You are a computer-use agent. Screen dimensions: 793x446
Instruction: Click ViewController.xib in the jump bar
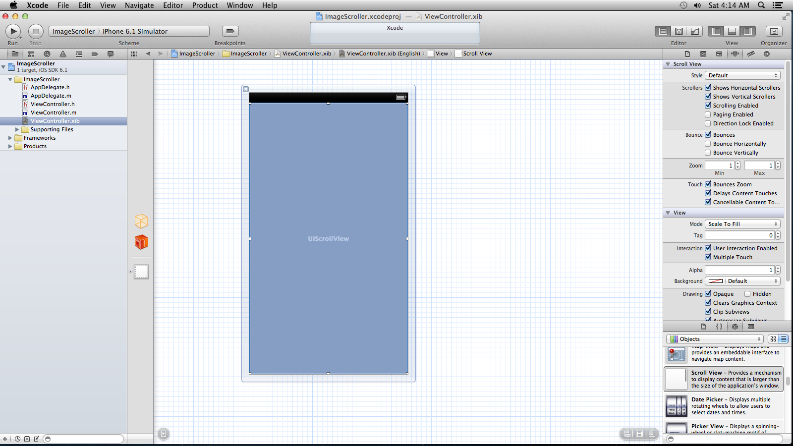303,54
